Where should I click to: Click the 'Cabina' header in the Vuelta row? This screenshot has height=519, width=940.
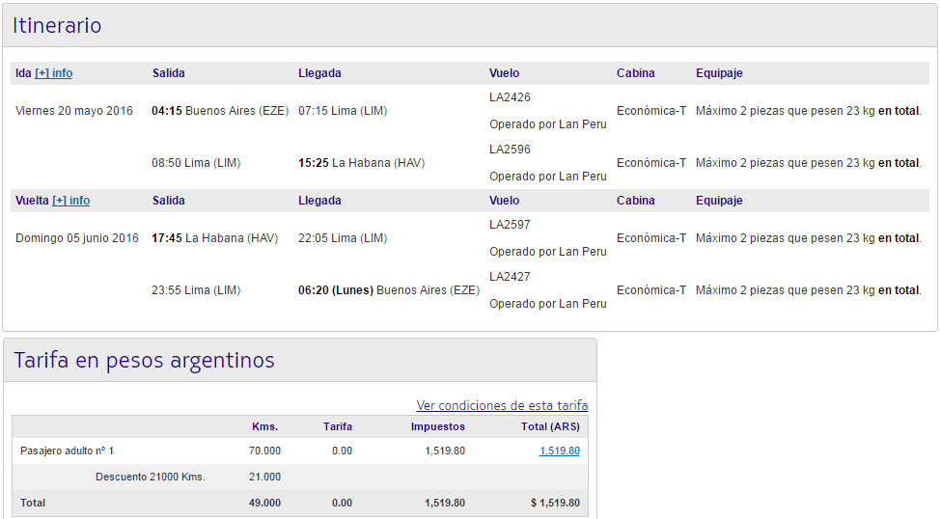pos(635,201)
